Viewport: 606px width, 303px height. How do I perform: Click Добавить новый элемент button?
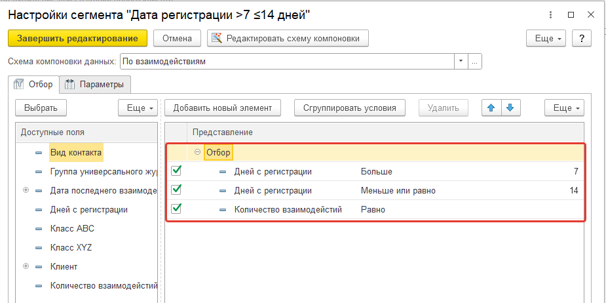(x=222, y=108)
